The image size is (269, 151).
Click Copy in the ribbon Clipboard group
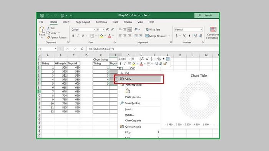tap(51, 33)
